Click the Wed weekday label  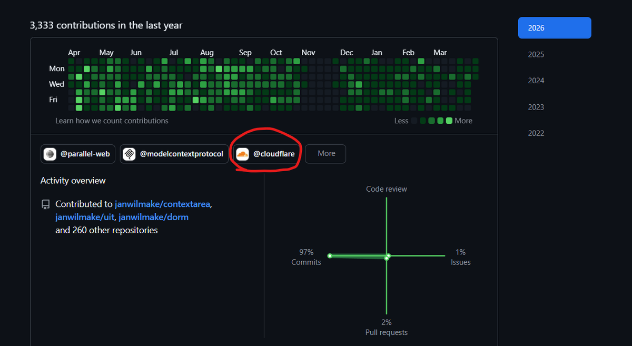pyautogui.click(x=57, y=84)
